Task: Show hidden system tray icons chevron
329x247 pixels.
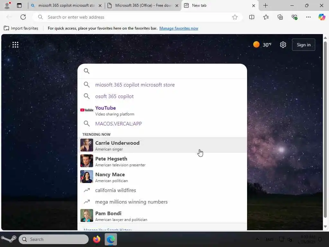Action: coord(257,239)
